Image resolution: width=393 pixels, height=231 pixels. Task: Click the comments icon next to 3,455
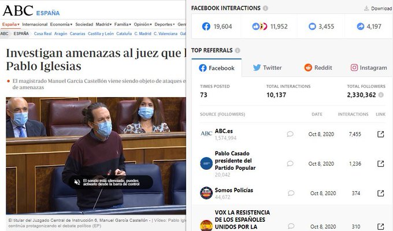312,27
